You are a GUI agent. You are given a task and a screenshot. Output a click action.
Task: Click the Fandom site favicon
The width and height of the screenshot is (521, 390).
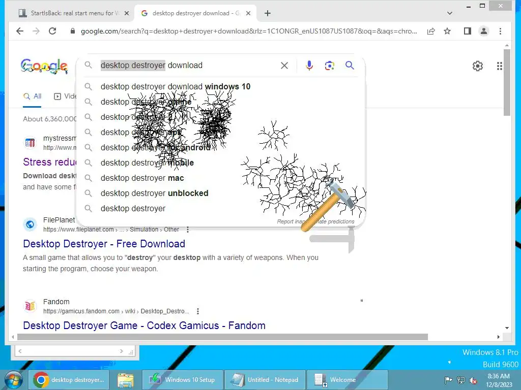click(x=30, y=306)
